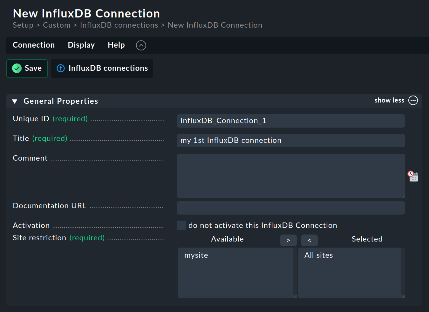
Task: Click the Comment text area
Action: coord(291,176)
